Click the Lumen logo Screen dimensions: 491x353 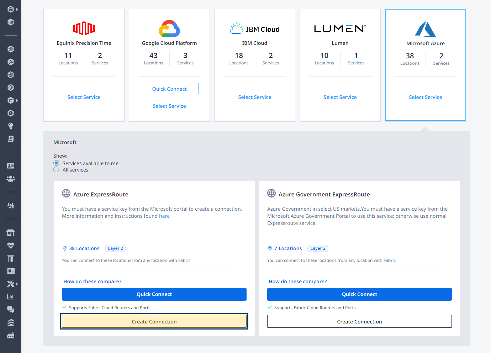(340, 28)
